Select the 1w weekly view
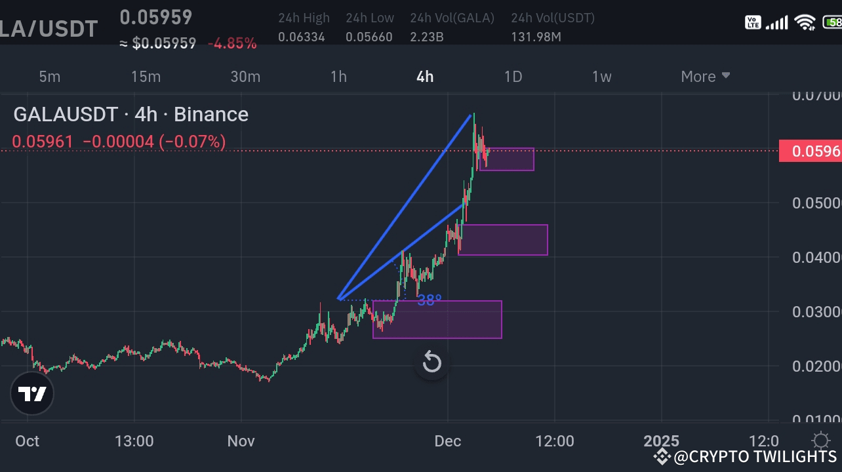This screenshot has width=842, height=472. pyautogui.click(x=601, y=76)
